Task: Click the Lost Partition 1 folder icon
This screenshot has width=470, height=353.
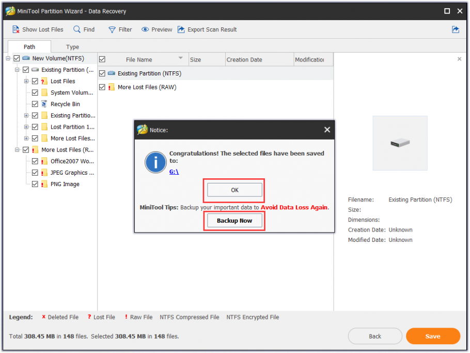Action: coord(44,127)
